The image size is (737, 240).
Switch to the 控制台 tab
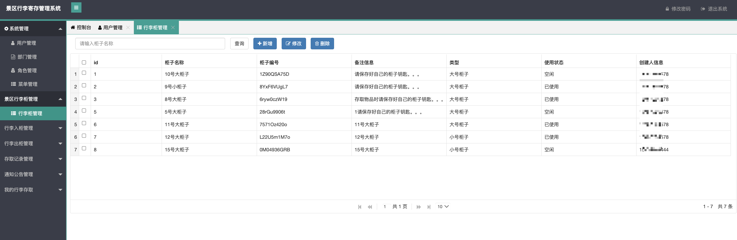pyautogui.click(x=81, y=27)
